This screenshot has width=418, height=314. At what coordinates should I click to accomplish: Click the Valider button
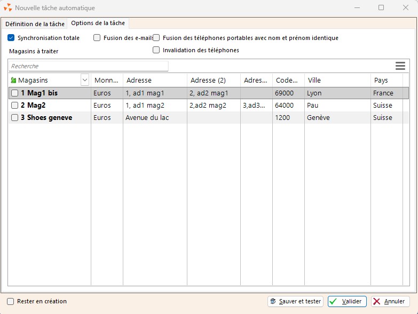pos(347,301)
